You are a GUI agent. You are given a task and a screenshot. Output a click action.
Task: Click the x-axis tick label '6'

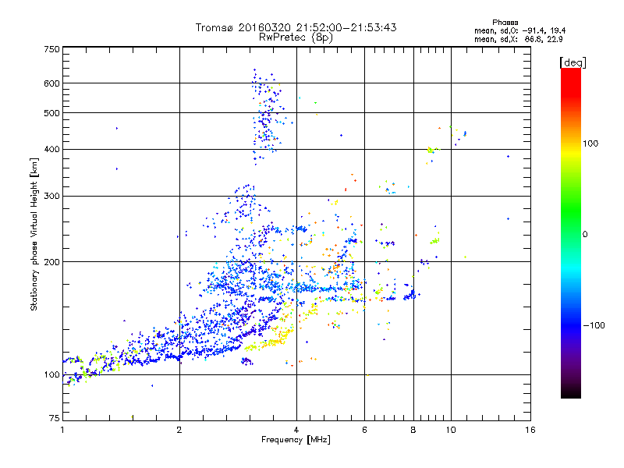pyautogui.click(x=364, y=430)
